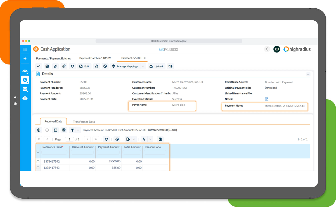Open the notifications bell
This screenshot has width=336, height=207.
click(x=267, y=49)
